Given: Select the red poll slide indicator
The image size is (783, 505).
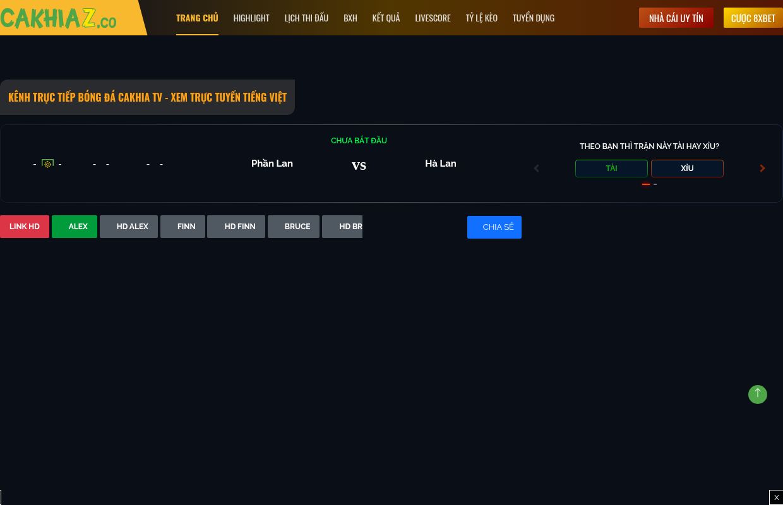Looking at the screenshot, I should pos(646,184).
